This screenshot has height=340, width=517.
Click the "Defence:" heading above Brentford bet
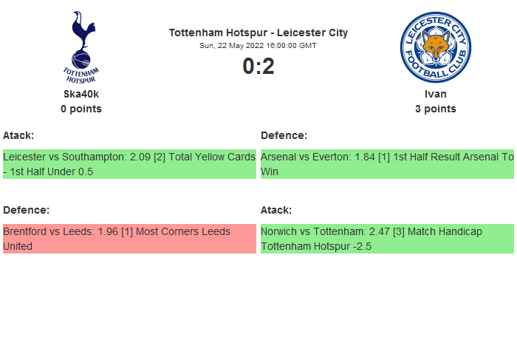(26, 210)
